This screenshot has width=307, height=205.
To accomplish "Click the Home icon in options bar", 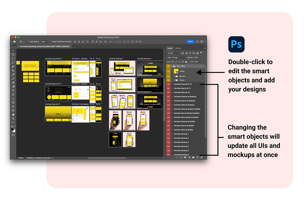I will 14,42.
